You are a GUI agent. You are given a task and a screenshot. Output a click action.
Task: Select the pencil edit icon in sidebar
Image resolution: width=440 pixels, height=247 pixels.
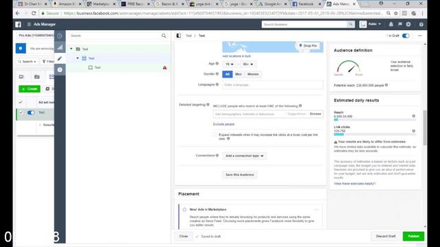point(60,58)
